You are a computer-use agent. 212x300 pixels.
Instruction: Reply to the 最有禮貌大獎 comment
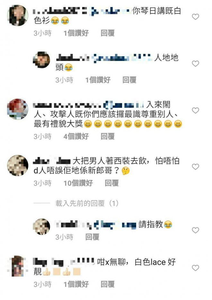[108, 136]
